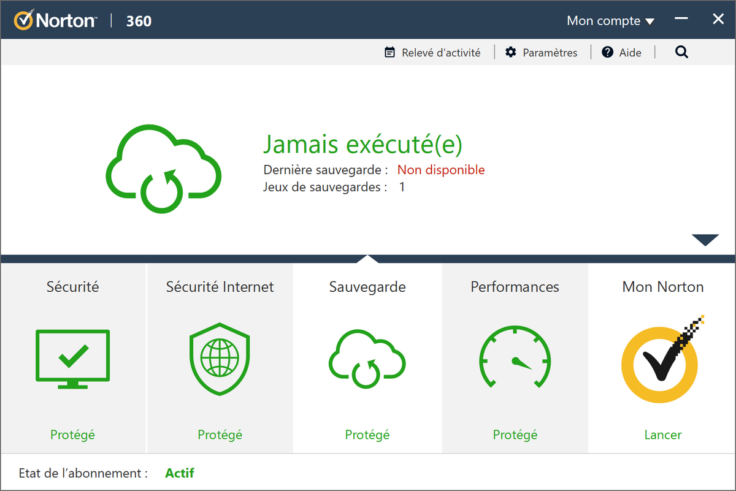The height and width of the screenshot is (491, 736).
Task: Click the Non disponible backup status
Action: point(441,170)
